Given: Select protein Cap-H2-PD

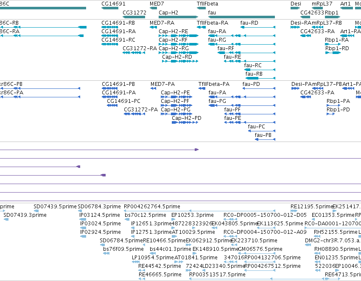Looking at the screenshot, I should coord(187,118).
